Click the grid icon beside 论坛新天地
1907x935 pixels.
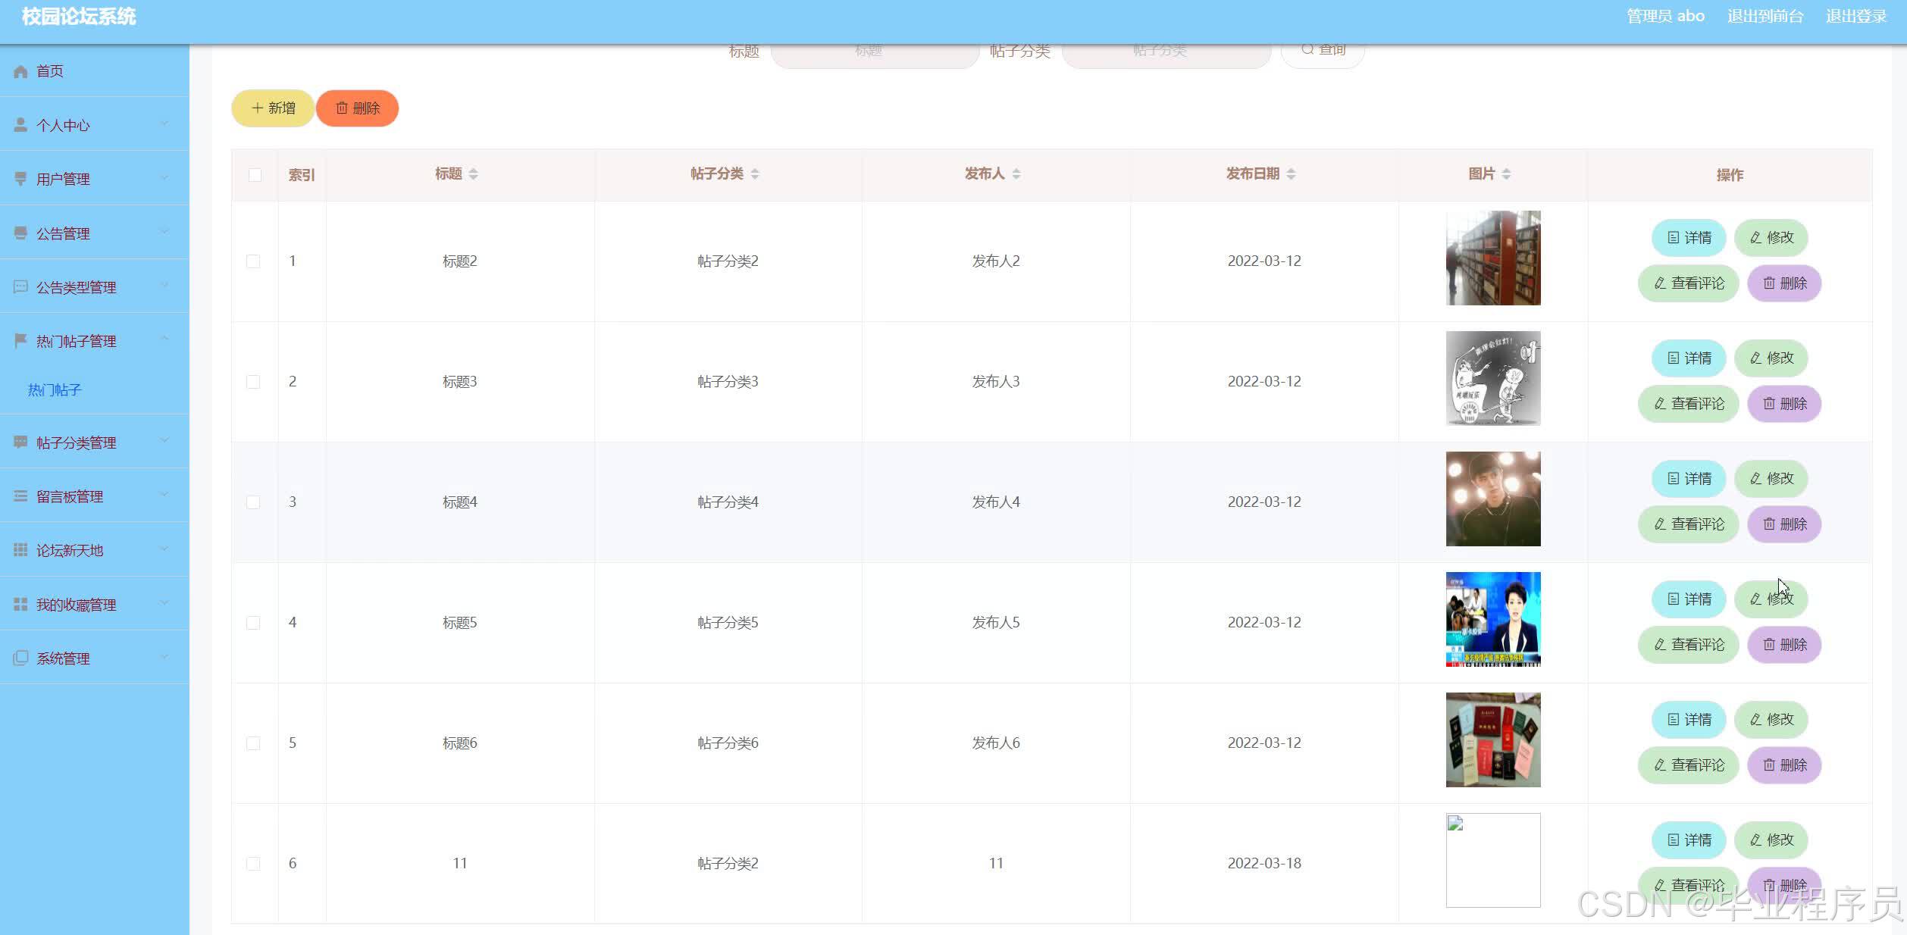pos(20,550)
